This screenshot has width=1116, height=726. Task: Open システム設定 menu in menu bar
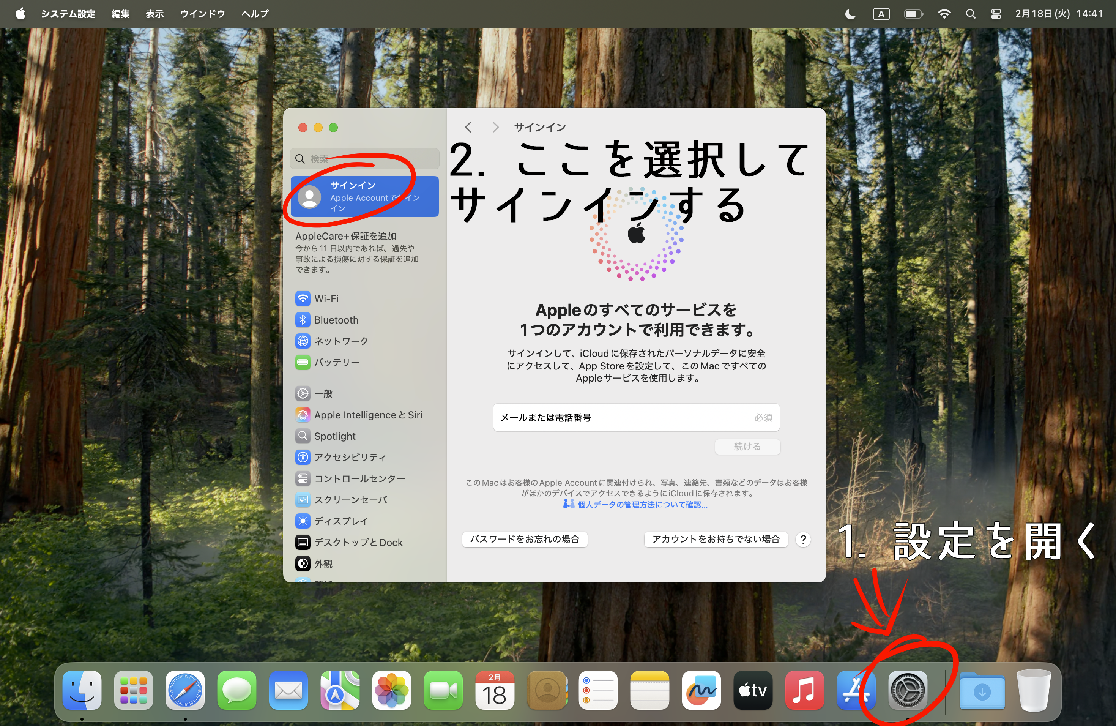[68, 14]
